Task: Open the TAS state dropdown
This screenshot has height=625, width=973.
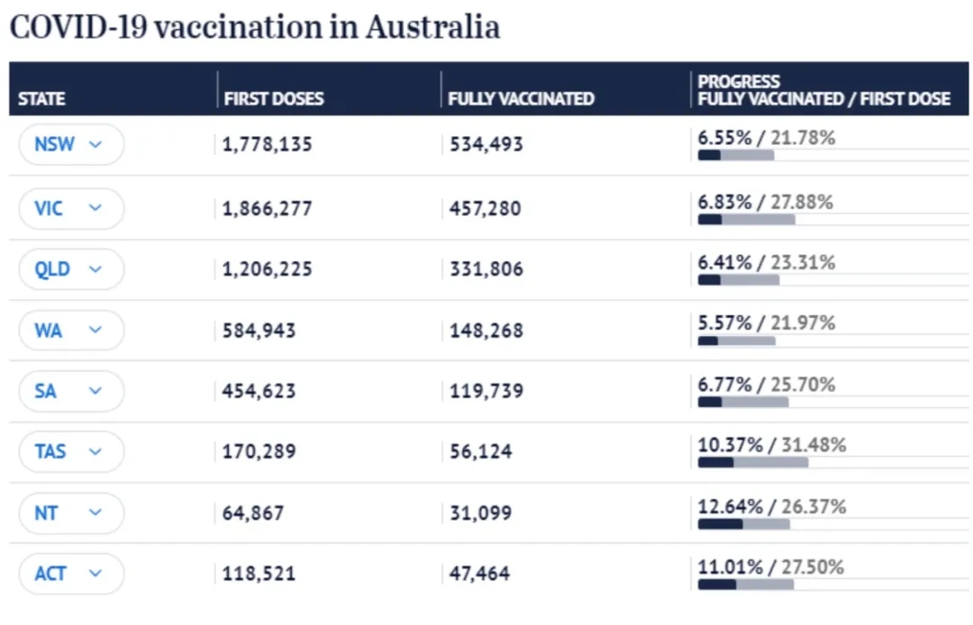Action: (71, 451)
